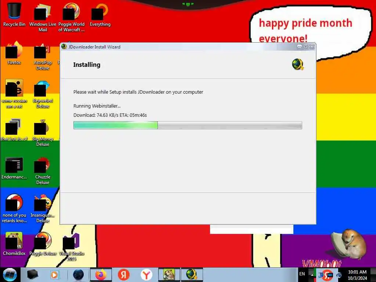
Task: Switch to Firefox in the taskbar
Action: click(101, 275)
